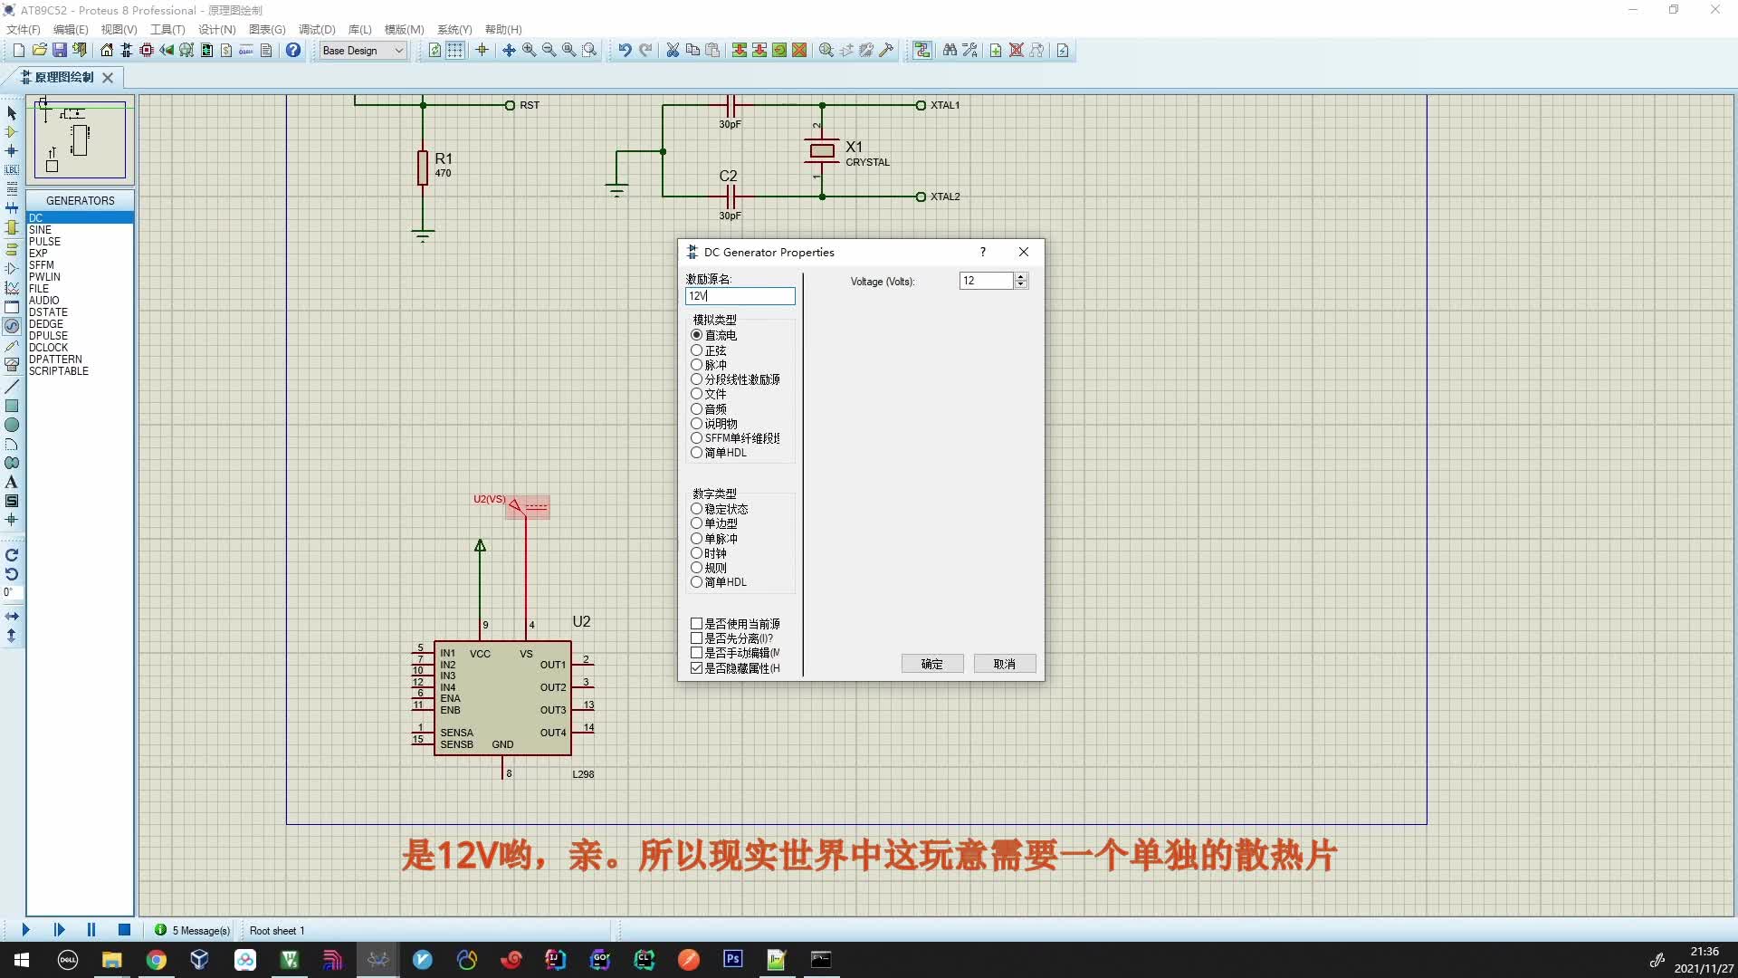Click the Save project toolbar icon
The image size is (1738, 978).
point(59,51)
